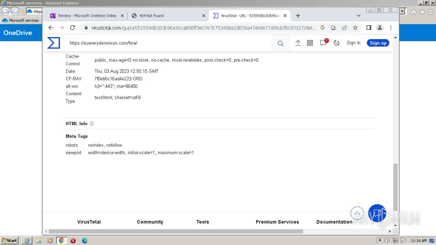Click the Microsoft services IE tab
436x245 pixels.
21,20
